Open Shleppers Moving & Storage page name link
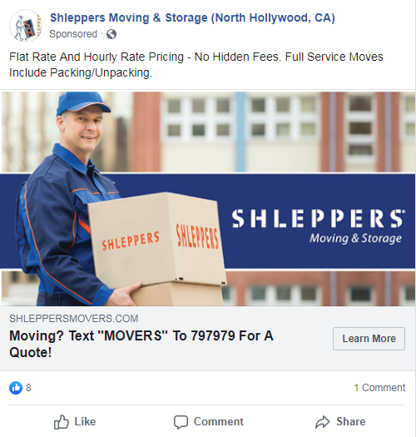Screen dimensions: 416x437 pyautogui.click(x=192, y=17)
